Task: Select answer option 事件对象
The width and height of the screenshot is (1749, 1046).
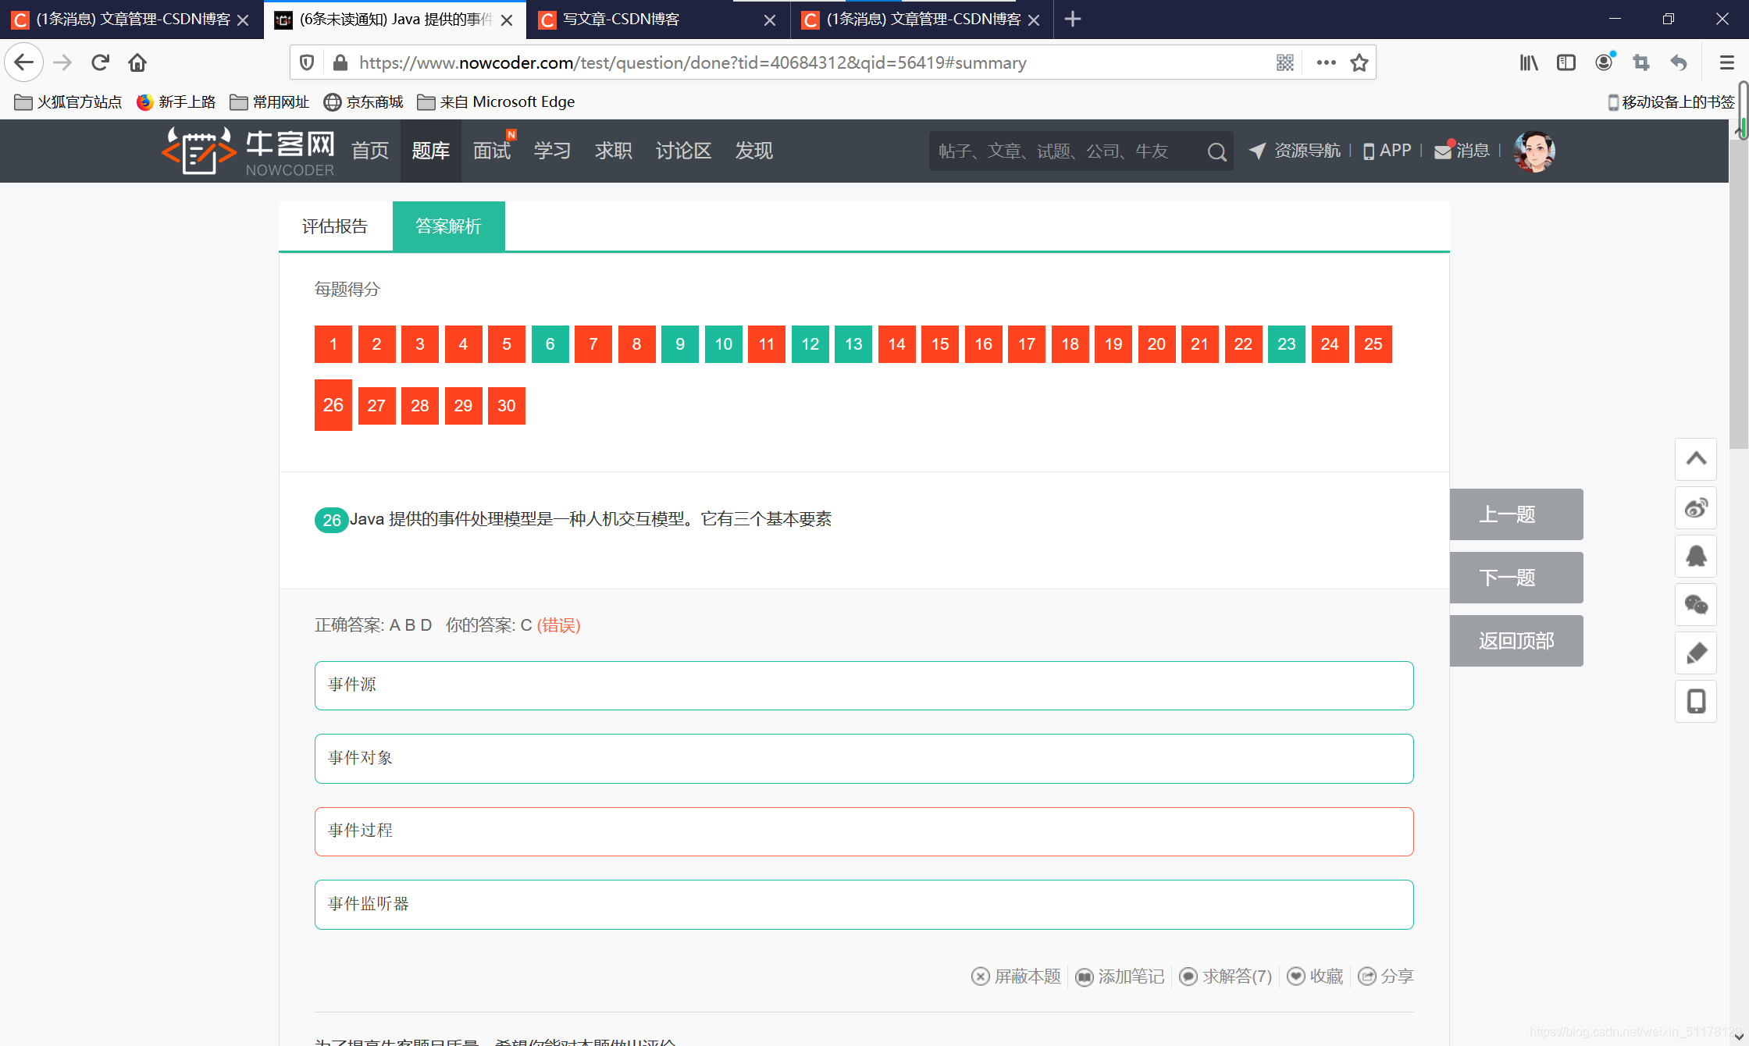Action: (x=864, y=759)
